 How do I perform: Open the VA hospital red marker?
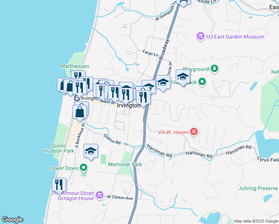194,131
